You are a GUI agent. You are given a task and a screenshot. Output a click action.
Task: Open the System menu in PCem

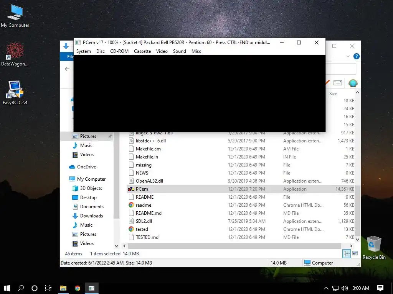pyautogui.click(x=83, y=51)
